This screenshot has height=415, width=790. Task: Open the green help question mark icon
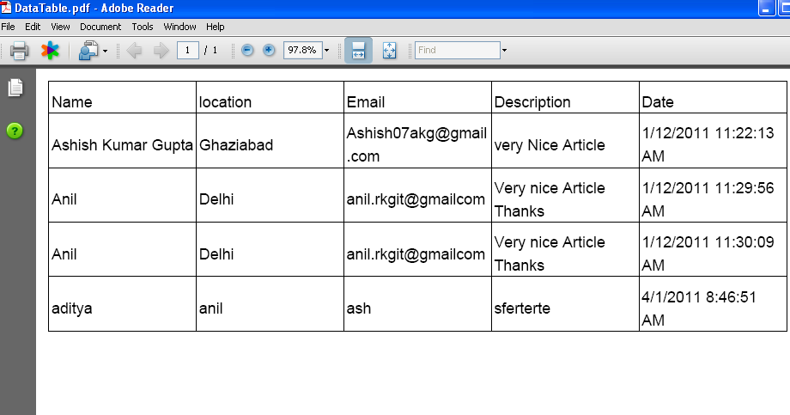[15, 131]
